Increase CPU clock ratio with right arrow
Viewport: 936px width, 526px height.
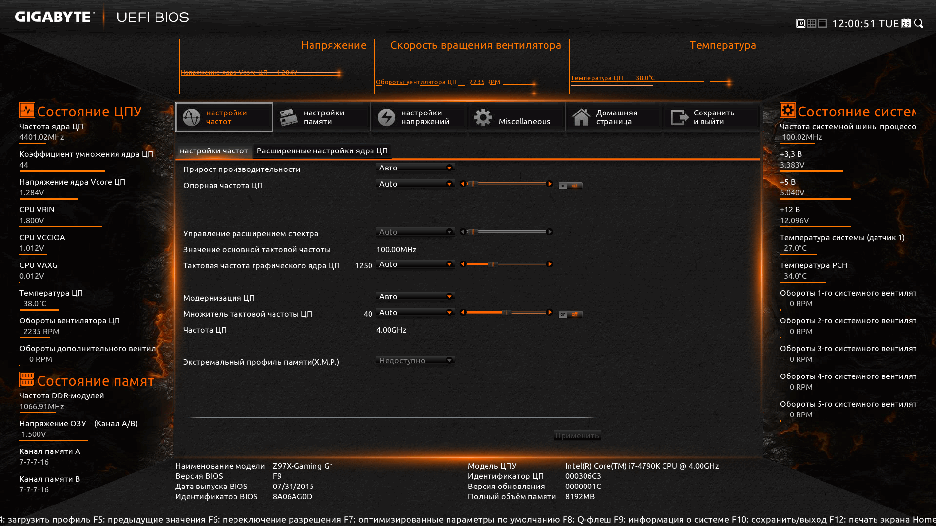[550, 312]
